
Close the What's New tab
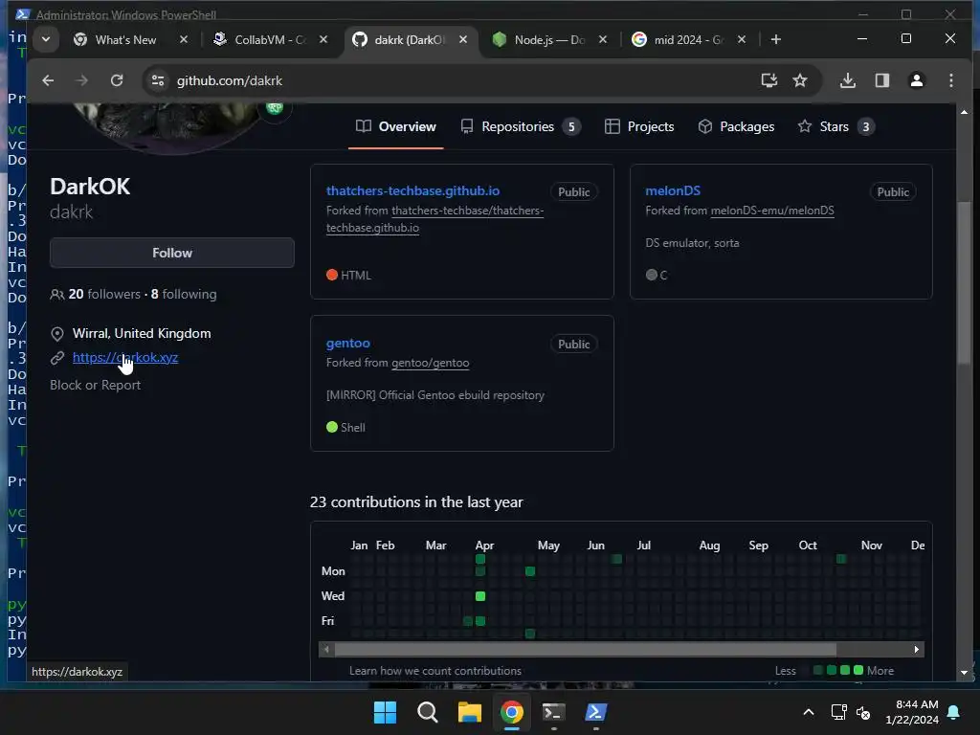pos(184,39)
